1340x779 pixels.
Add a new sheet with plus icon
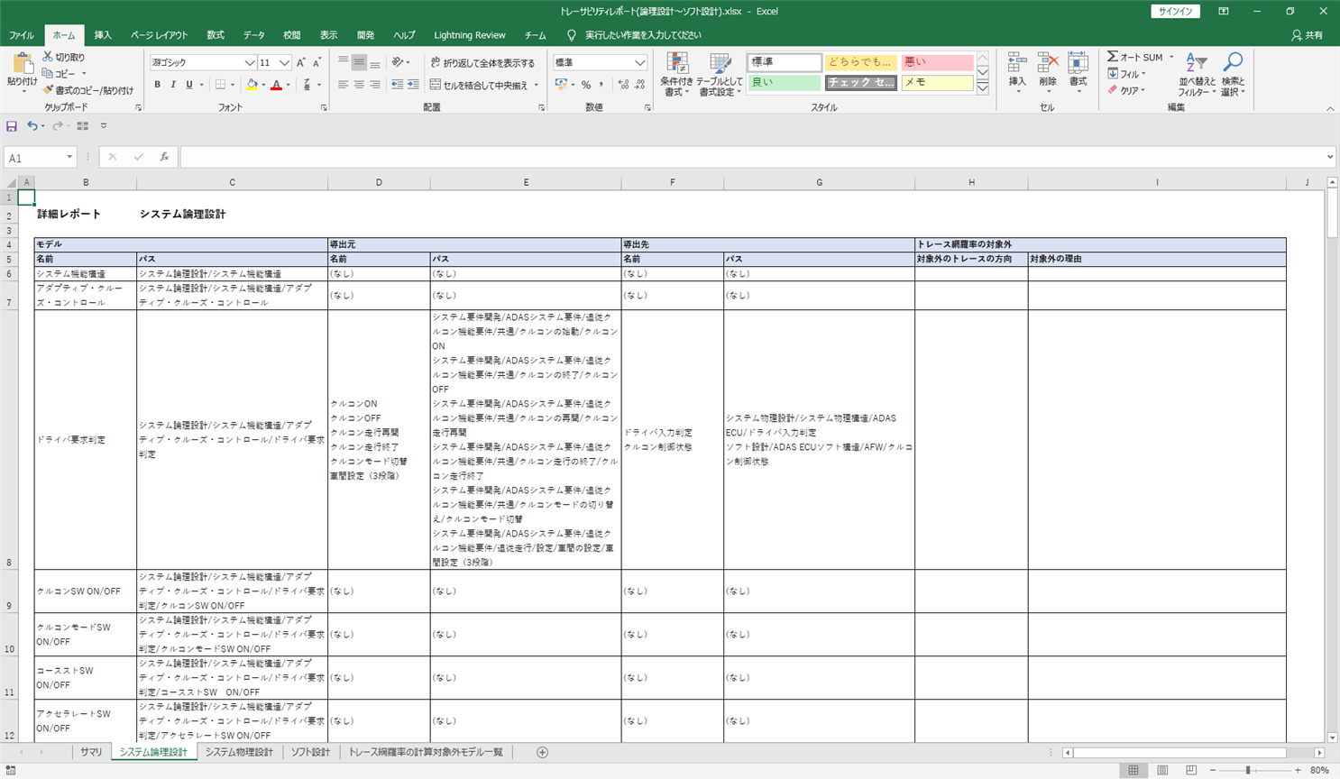pyautogui.click(x=542, y=752)
